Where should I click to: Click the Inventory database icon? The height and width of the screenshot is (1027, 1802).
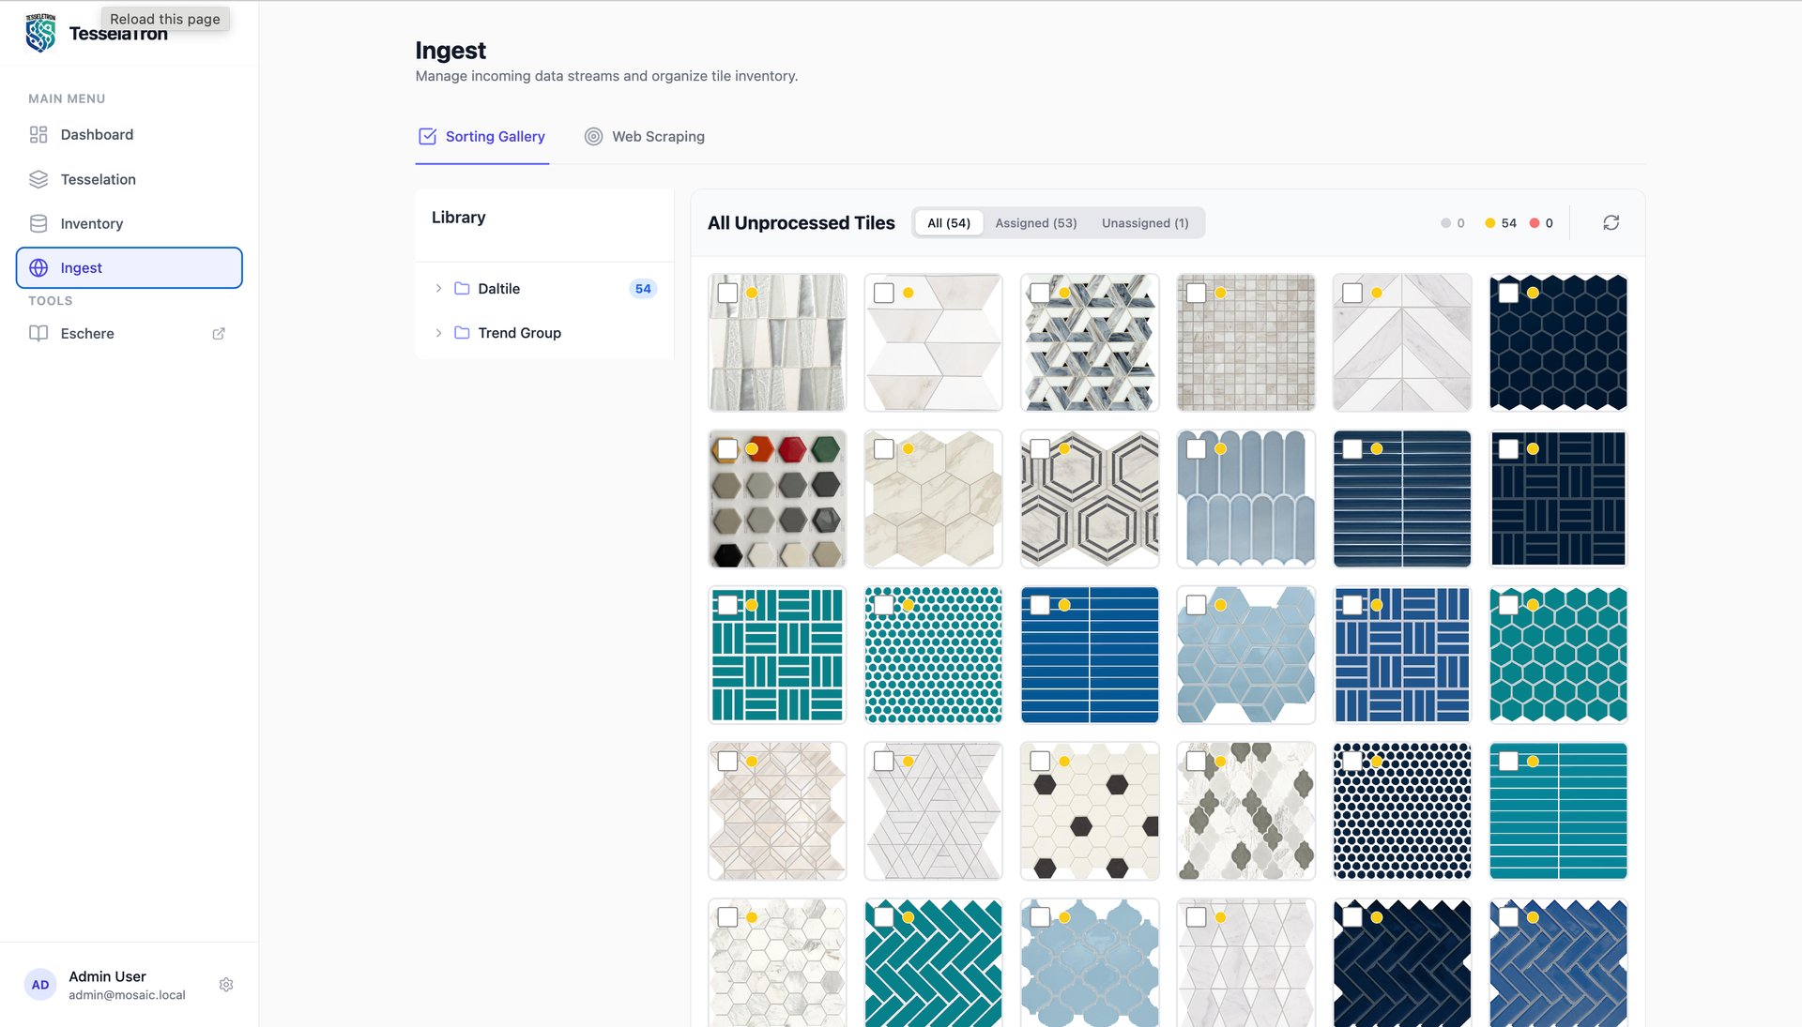pyautogui.click(x=38, y=223)
